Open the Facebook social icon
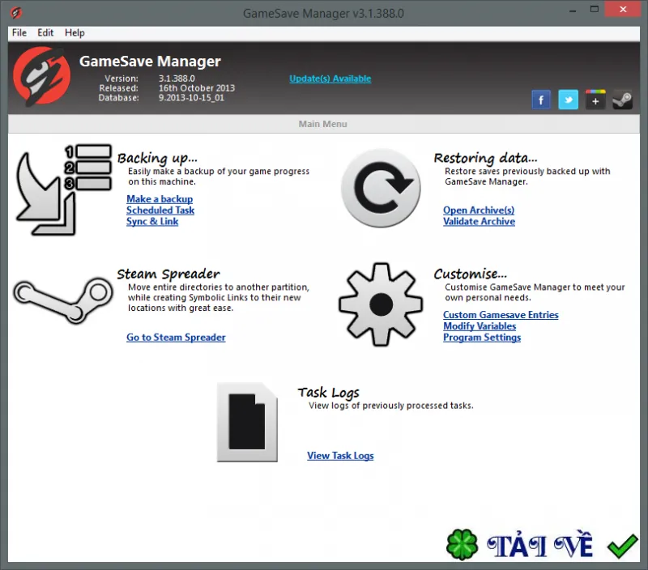The image size is (648, 570). coord(540,100)
